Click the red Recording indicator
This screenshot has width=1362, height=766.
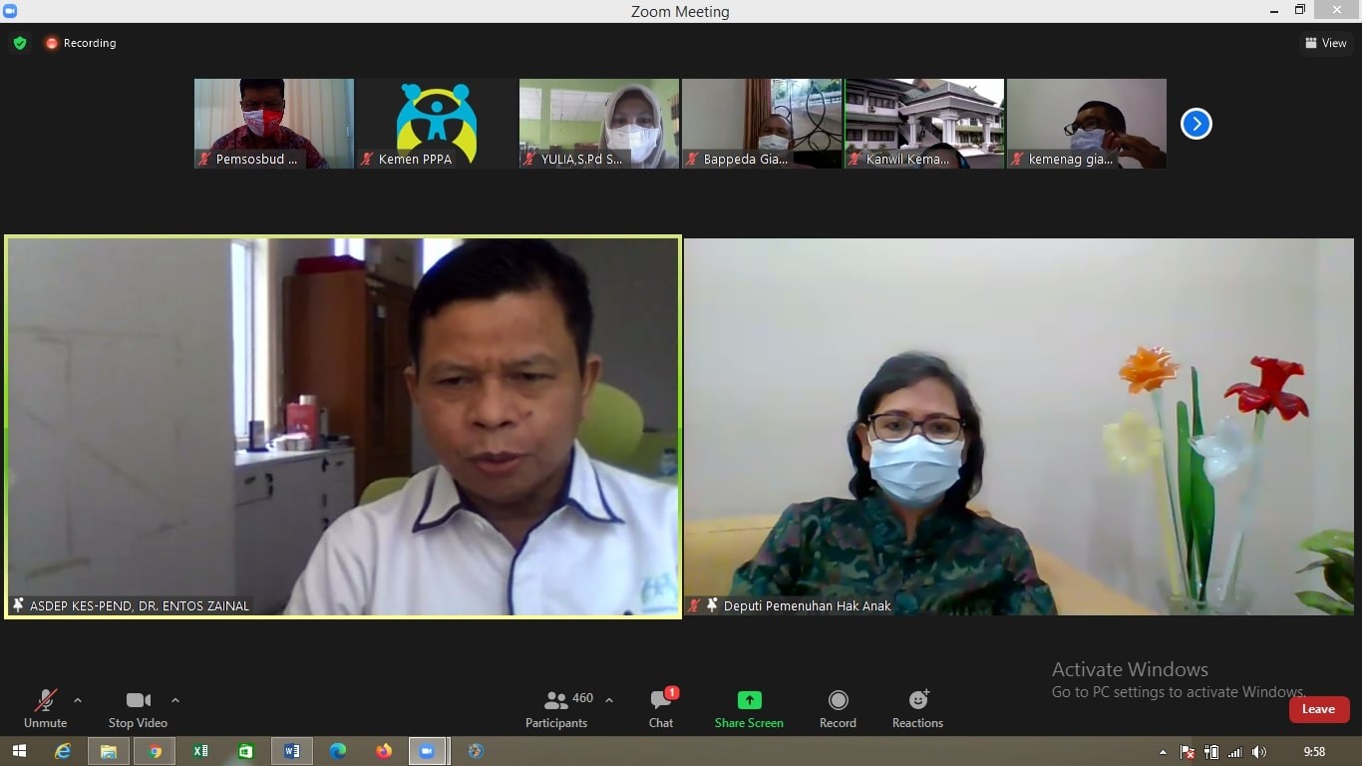tap(81, 43)
